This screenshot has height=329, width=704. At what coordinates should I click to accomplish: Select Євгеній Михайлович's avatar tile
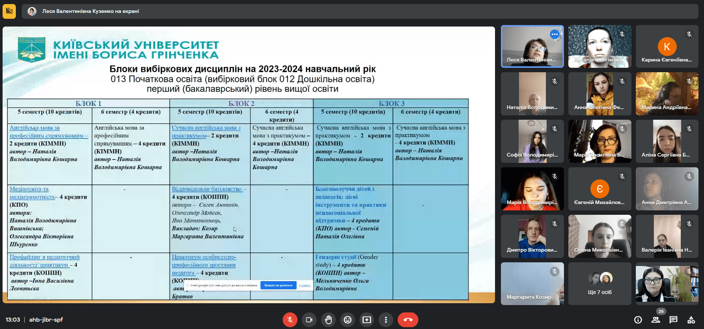point(600,189)
